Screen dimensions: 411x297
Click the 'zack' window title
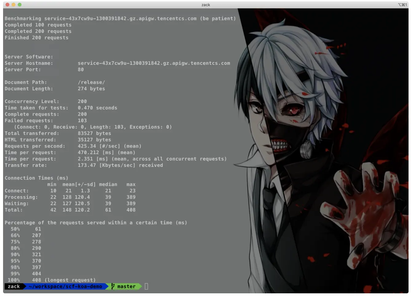pyautogui.click(x=206, y=5)
